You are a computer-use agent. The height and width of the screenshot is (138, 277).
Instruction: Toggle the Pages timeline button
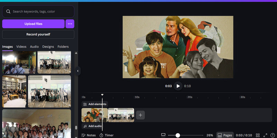click(225, 135)
